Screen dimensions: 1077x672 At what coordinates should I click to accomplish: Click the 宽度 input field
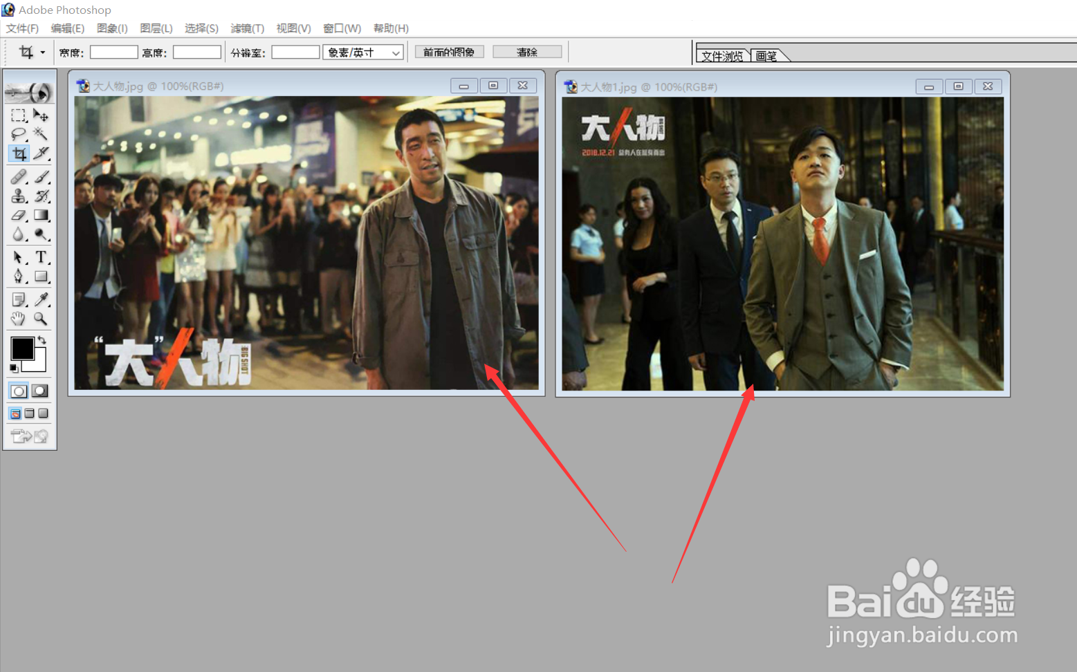(114, 53)
